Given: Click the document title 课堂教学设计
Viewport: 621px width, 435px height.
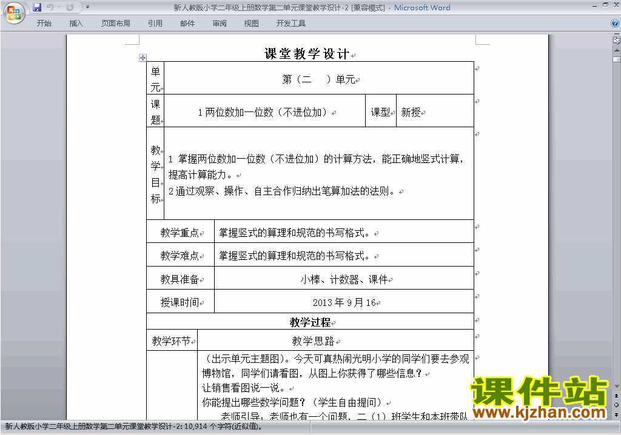Looking at the screenshot, I should click(306, 54).
